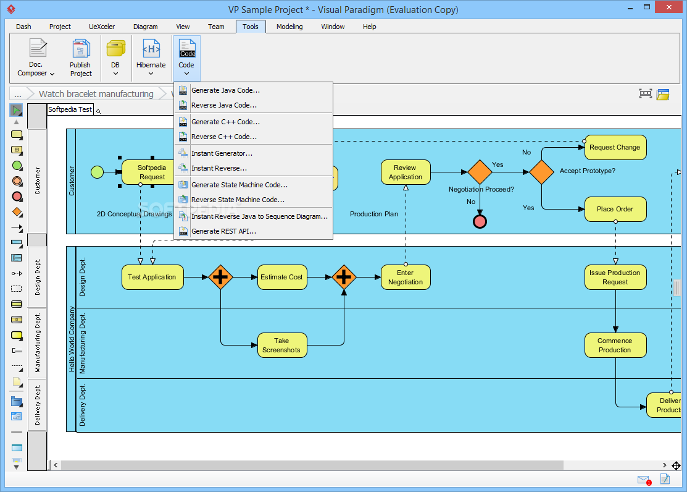Image resolution: width=687 pixels, height=492 pixels.
Task: Choose Instant Reverse...
Action: [254, 169]
